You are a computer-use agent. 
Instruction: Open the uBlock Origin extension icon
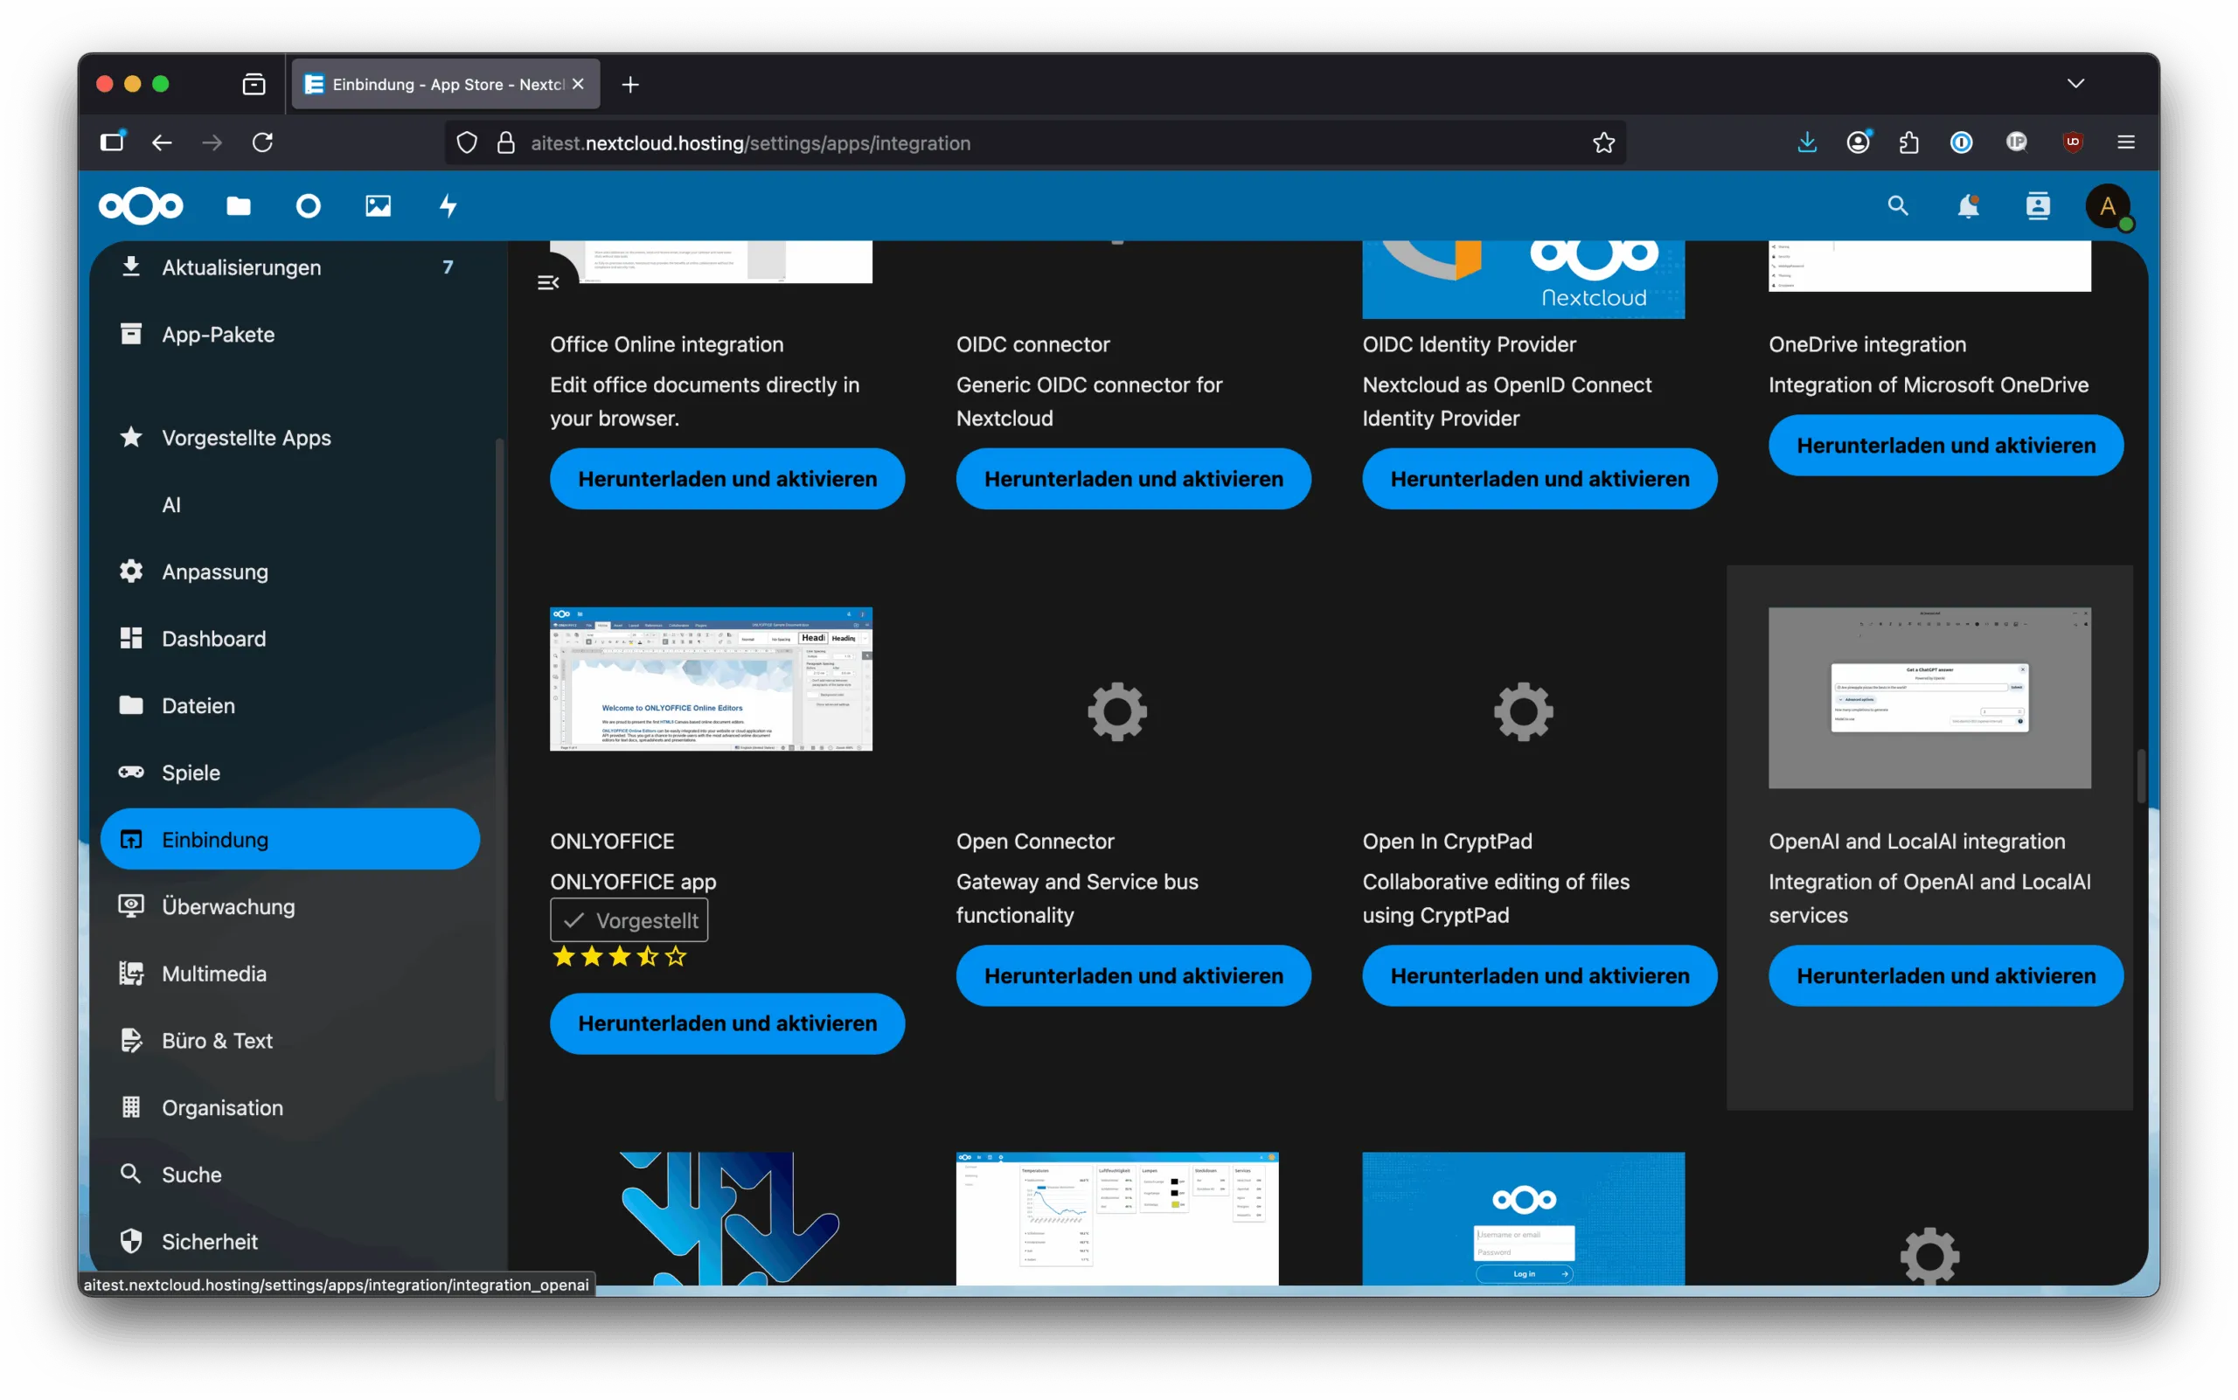pos(2072,142)
